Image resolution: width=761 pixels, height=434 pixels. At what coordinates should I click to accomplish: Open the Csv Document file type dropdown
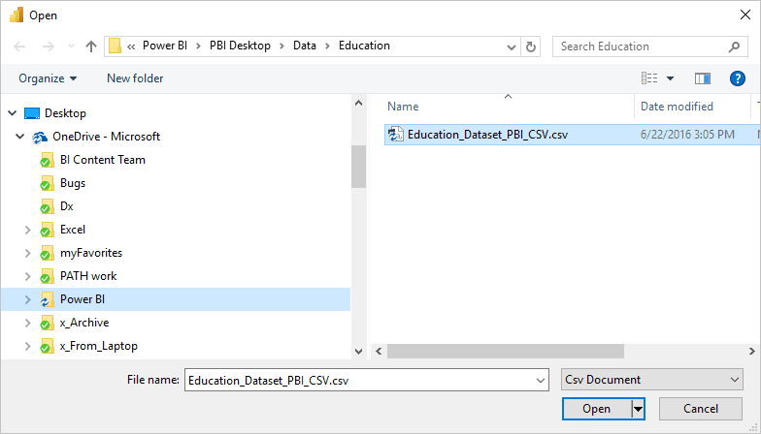coord(652,380)
